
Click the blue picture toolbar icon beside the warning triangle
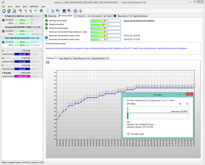pos(14,11)
